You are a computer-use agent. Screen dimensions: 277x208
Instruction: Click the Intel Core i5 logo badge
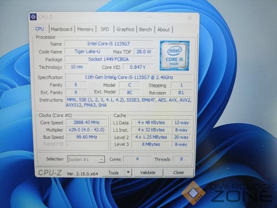175,55
